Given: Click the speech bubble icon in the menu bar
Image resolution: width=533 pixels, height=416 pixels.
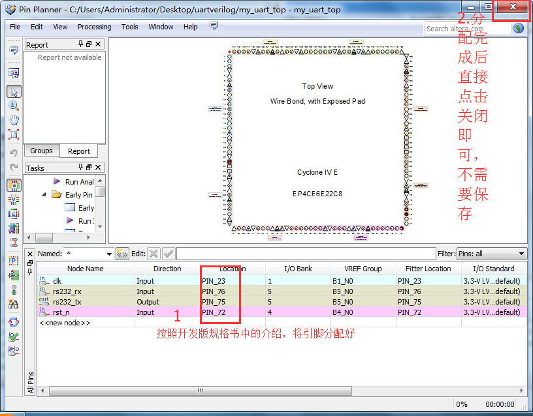Looking at the screenshot, I should (x=214, y=26).
